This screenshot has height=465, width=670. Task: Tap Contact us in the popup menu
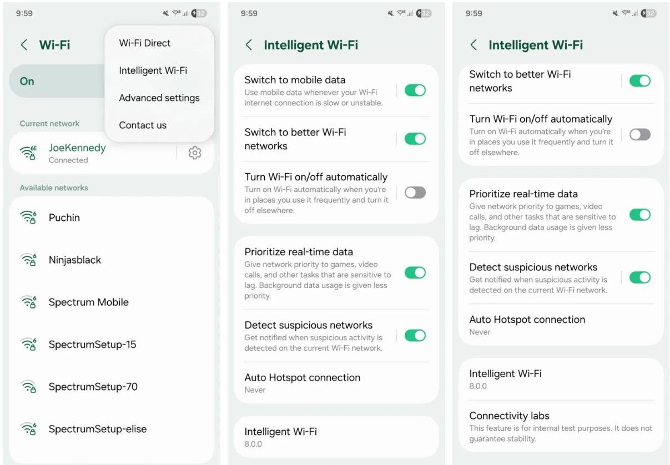143,125
